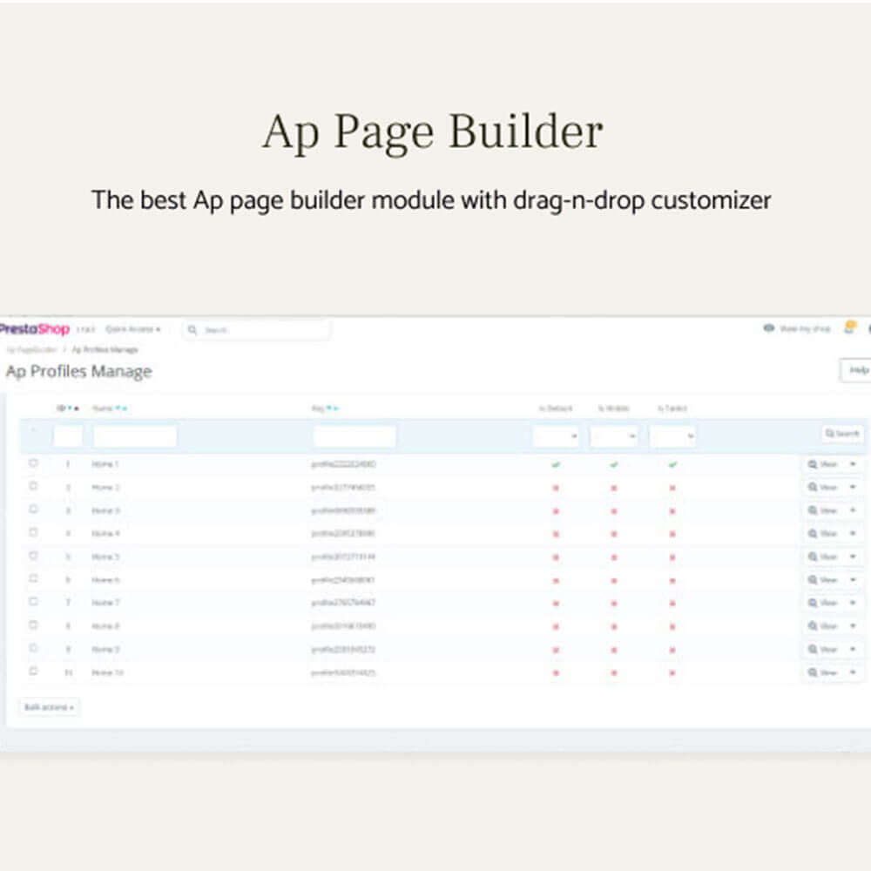Click View button for Home 5

(x=823, y=557)
